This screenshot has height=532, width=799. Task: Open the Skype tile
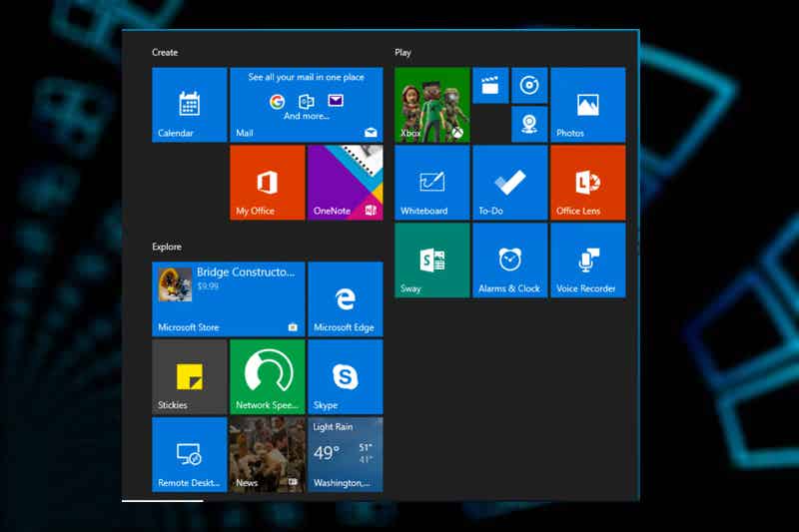[x=346, y=377]
